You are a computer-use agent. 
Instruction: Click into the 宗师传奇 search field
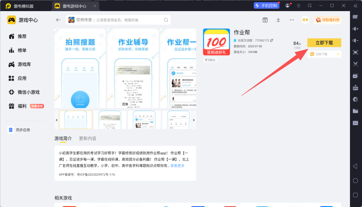118,20
